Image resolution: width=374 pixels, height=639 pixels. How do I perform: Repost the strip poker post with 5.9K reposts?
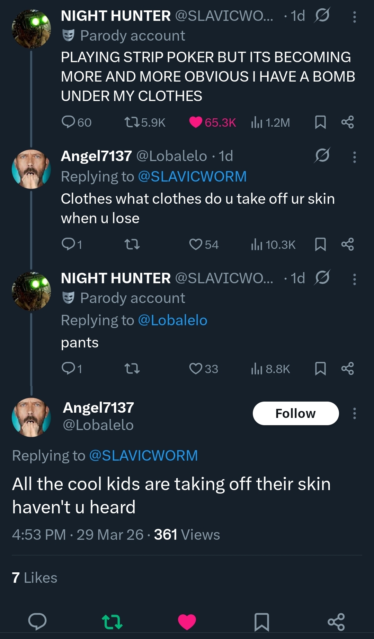coord(132,122)
